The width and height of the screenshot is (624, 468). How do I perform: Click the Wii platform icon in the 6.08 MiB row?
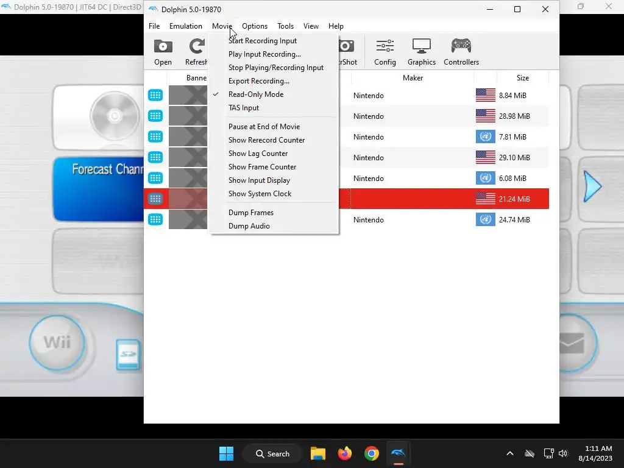coord(155,178)
